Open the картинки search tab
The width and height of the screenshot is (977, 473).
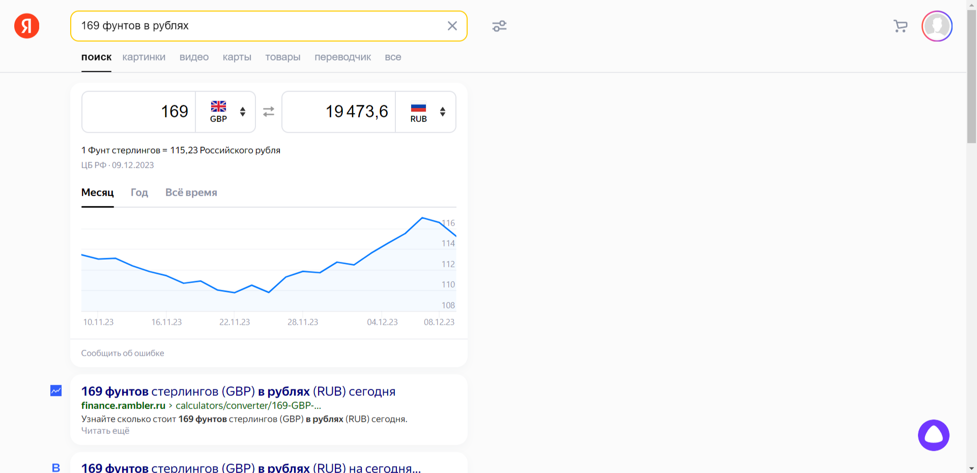pyautogui.click(x=143, y=57)
